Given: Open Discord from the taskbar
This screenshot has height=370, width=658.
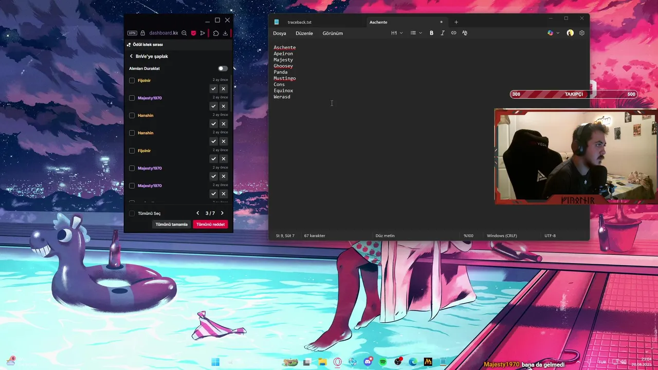Looking at the screenshot, I should (368, 362).
